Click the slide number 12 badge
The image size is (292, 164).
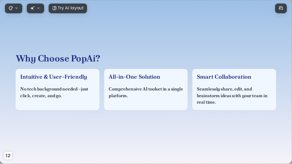coord(8,155)
